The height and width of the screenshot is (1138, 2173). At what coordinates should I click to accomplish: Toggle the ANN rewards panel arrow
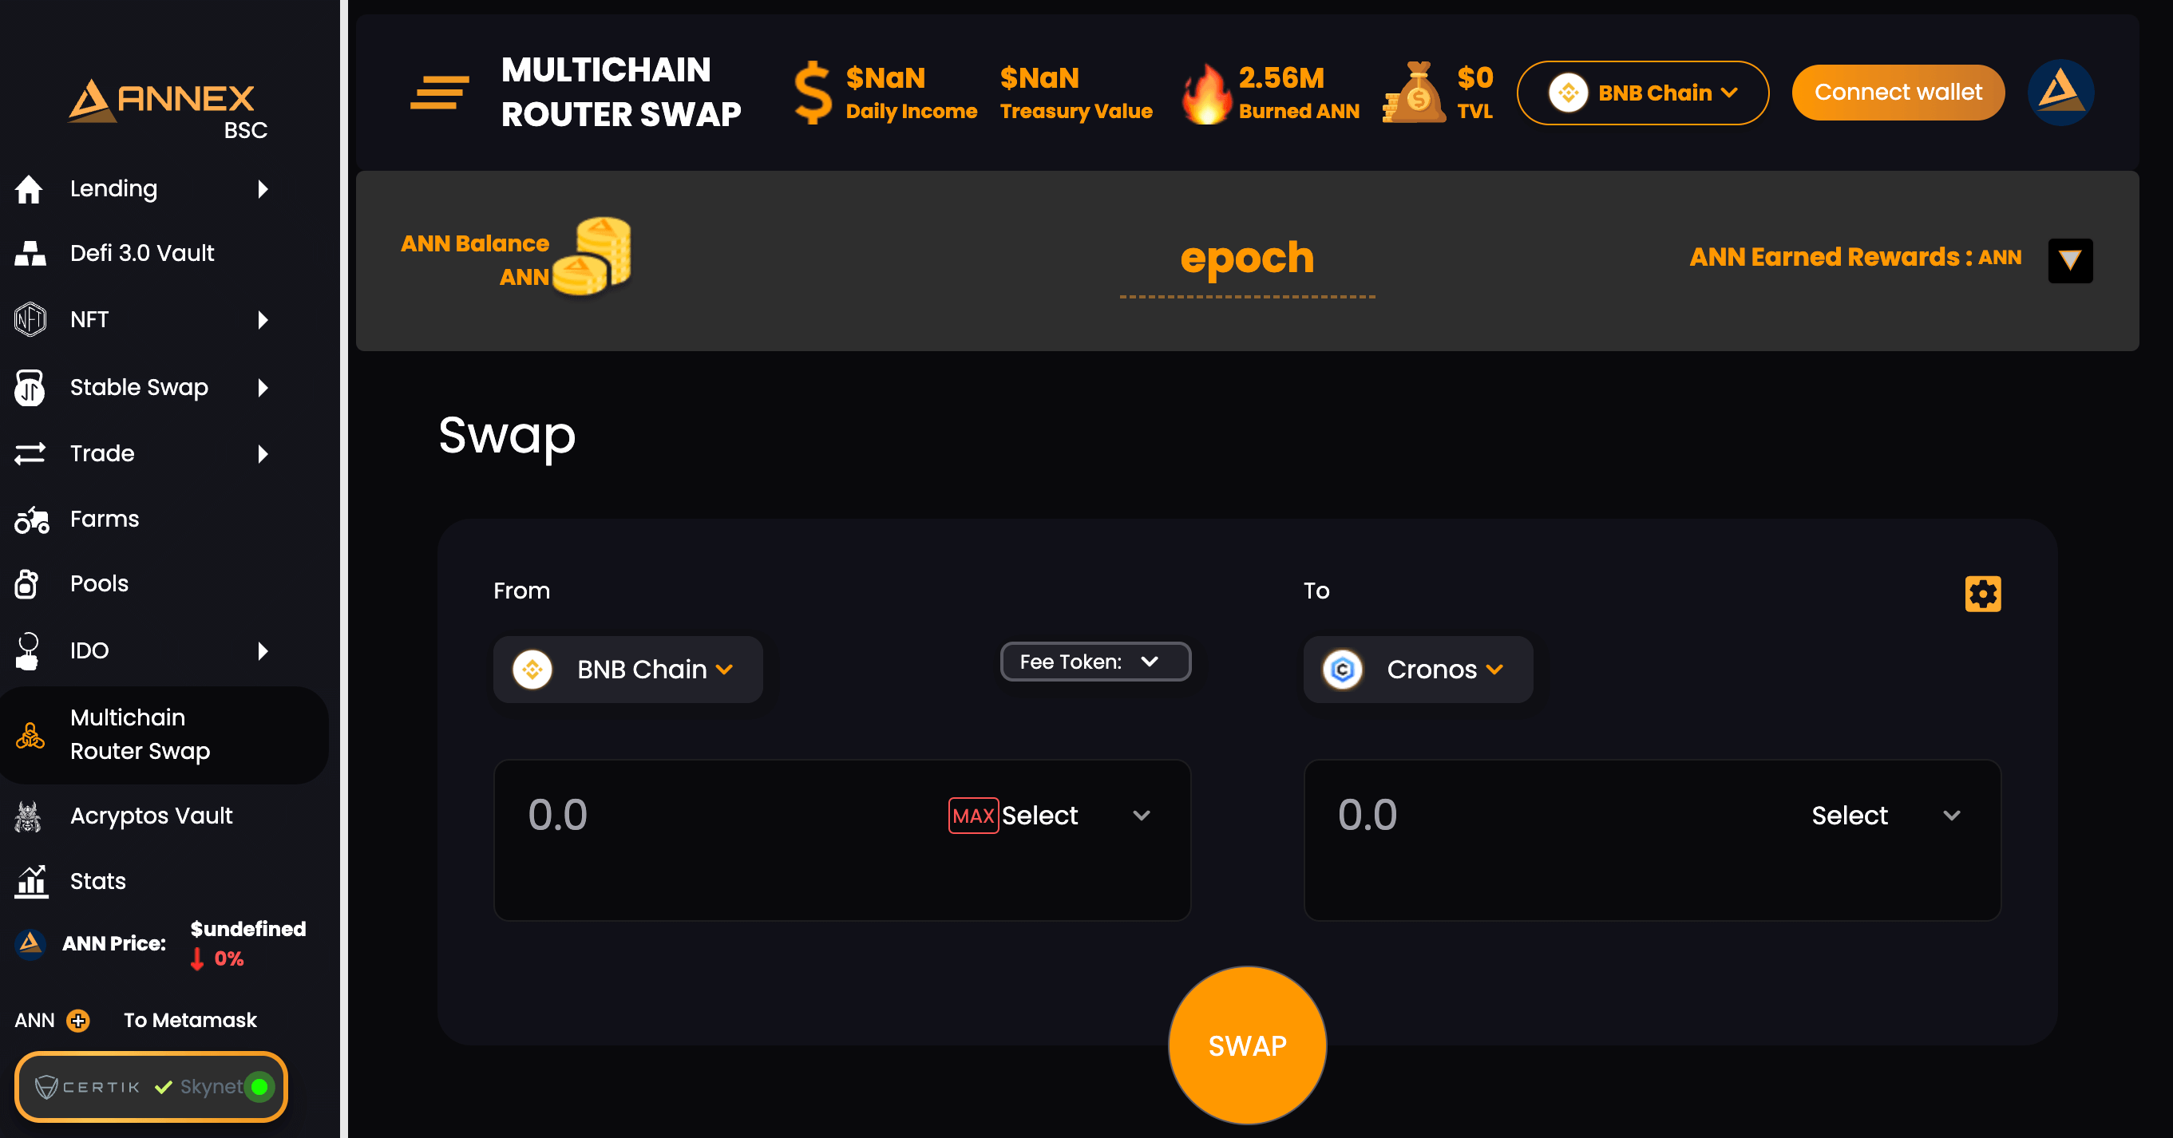[x=2070, y=260]
